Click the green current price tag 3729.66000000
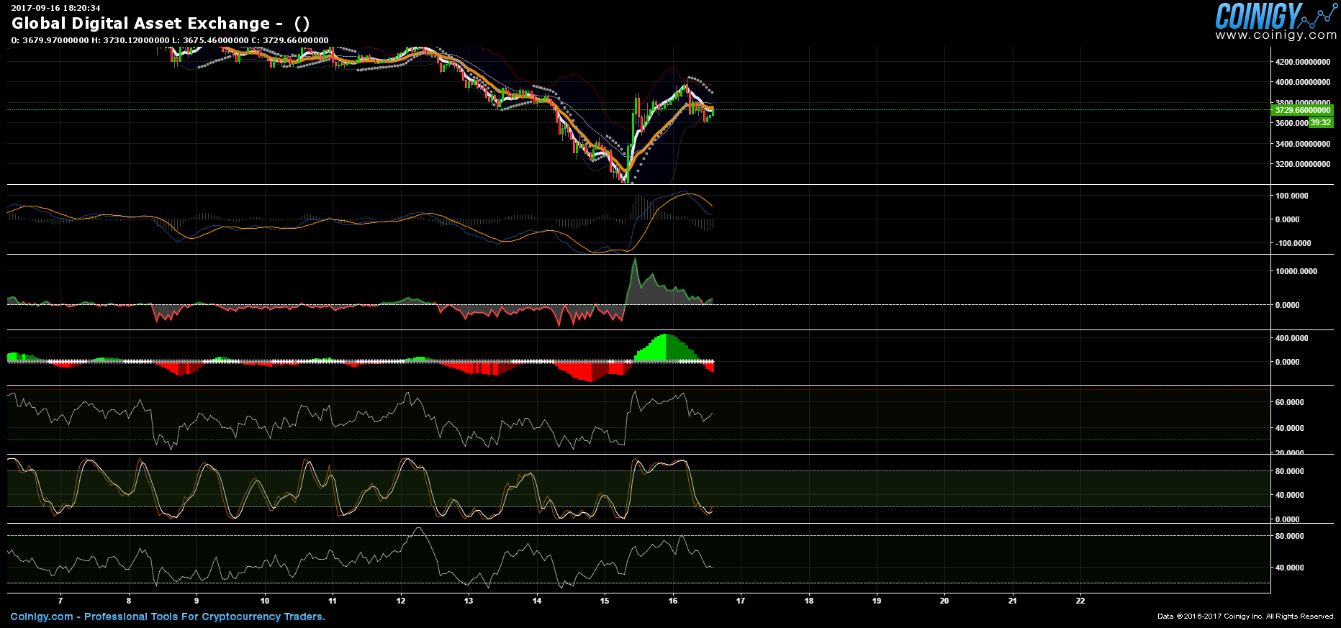This screenshot has height=628, width=1341. [x=1302, y=110]
